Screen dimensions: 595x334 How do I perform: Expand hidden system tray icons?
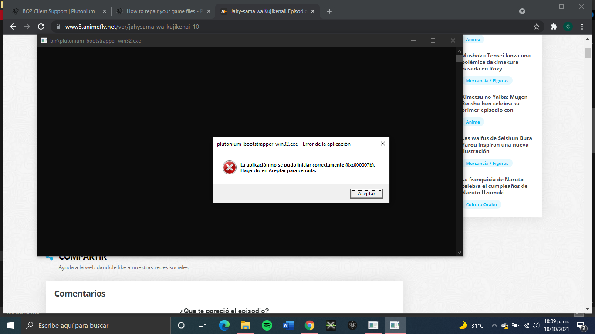tap(494, 325)
